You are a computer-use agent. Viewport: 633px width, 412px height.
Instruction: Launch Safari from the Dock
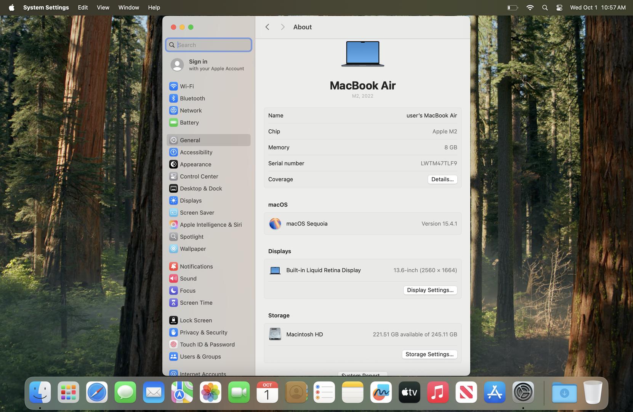97,392
